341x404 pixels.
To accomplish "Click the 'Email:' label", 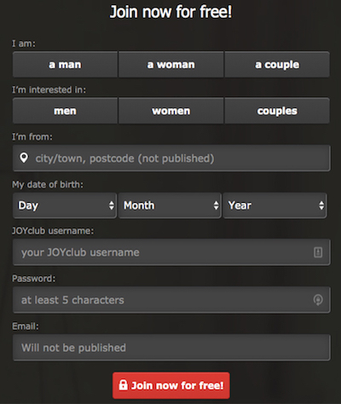I will (26, 326).
